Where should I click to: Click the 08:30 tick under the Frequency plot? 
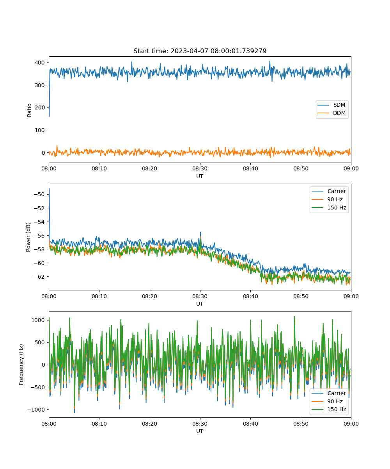click(x=200, y=424)
